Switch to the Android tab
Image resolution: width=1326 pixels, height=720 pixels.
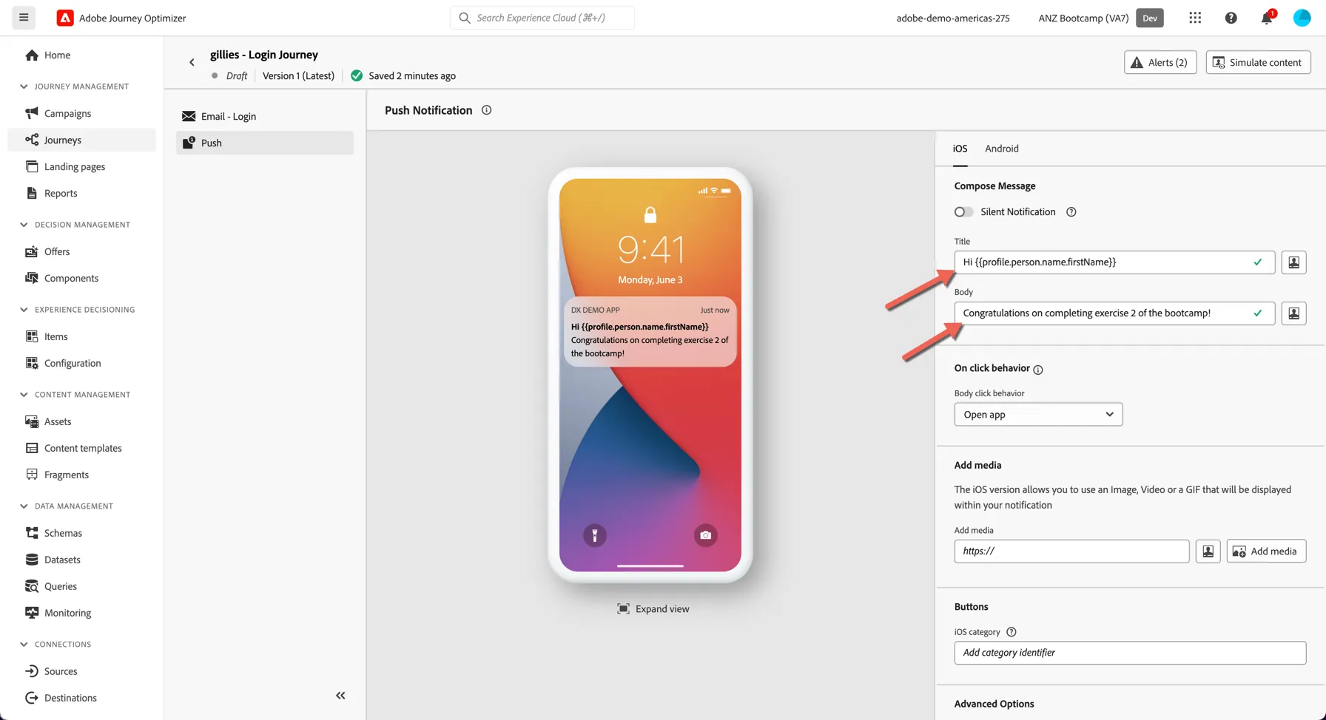1001,149
